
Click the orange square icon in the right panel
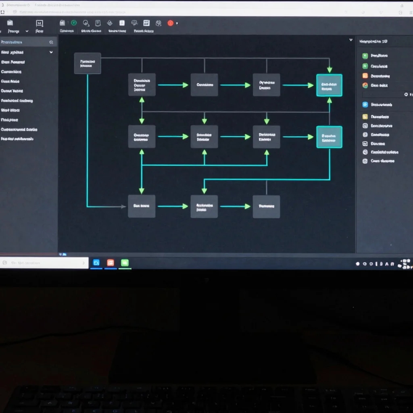[365, 76]
